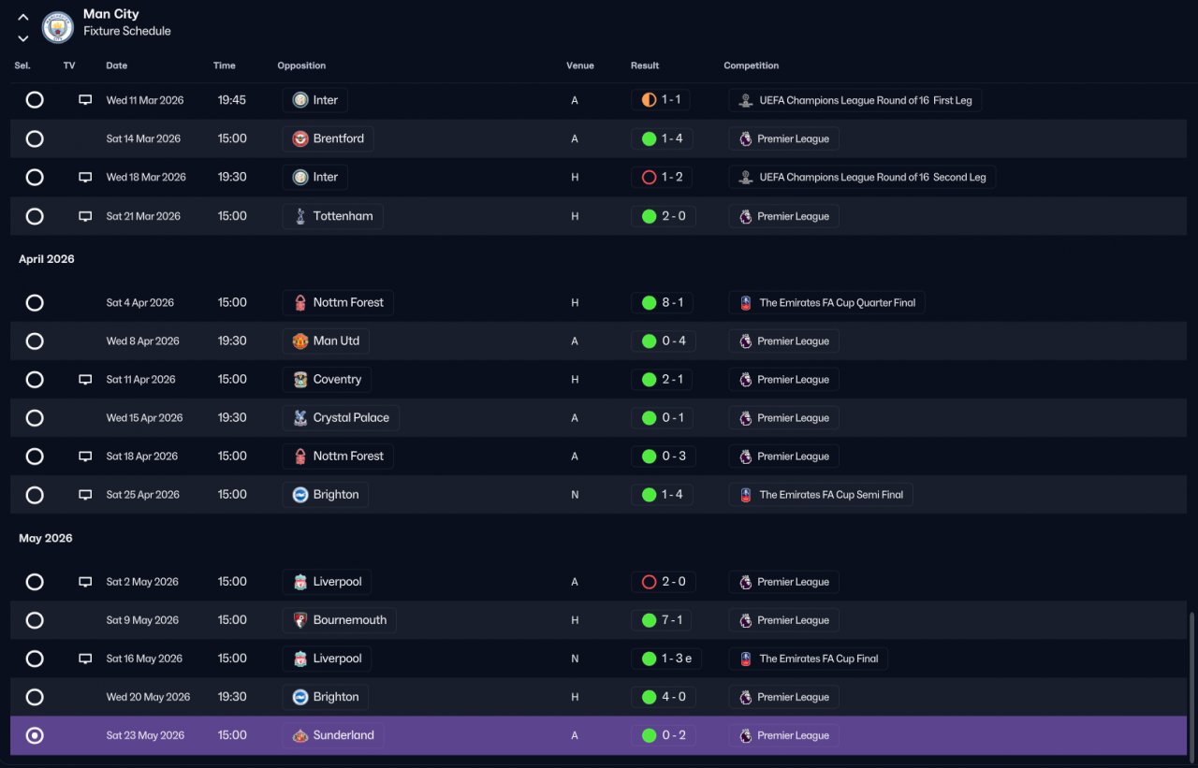Sort fixtures by Date column header
1198x768 pixels.
click(117, 65)
